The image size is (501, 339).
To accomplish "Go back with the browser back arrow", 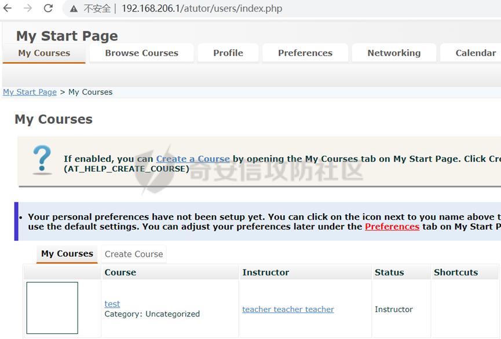I will click(7, 8).
